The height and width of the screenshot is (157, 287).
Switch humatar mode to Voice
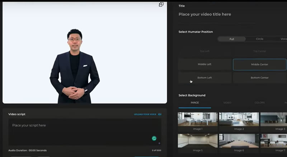tap(284, 39)
